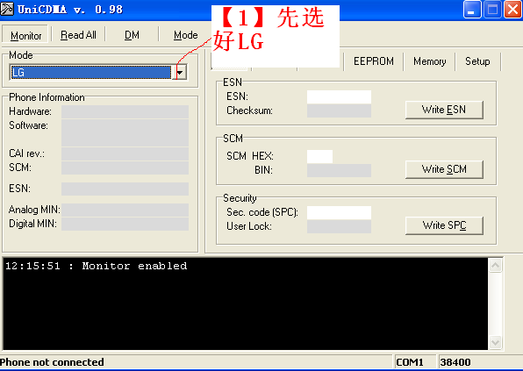Viewport: 523px width, 371px height.
Task: Click the Hardware info field
Action: point(125,112)
